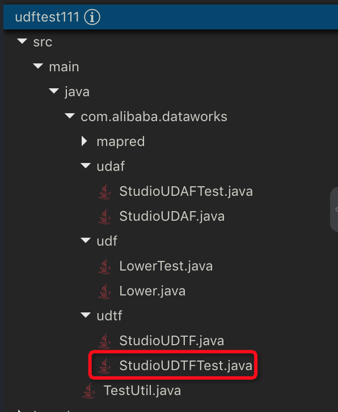Screen dimensions: 338x412
Task: Click the Java icon of StudioUDAFTest.java
Action: point(104,191)
